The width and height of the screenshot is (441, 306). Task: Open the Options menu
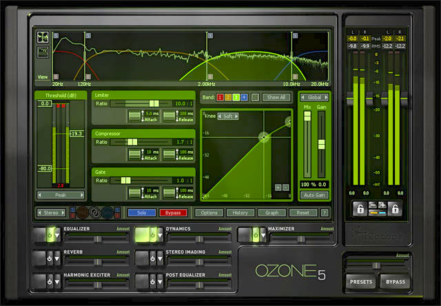click(x=209, y=213)
